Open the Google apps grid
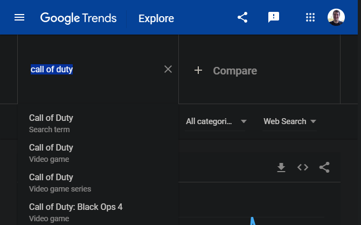 (310, 17)
